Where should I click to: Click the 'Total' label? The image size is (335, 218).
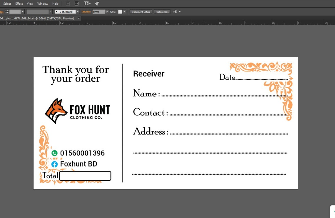tap(50, 175)
